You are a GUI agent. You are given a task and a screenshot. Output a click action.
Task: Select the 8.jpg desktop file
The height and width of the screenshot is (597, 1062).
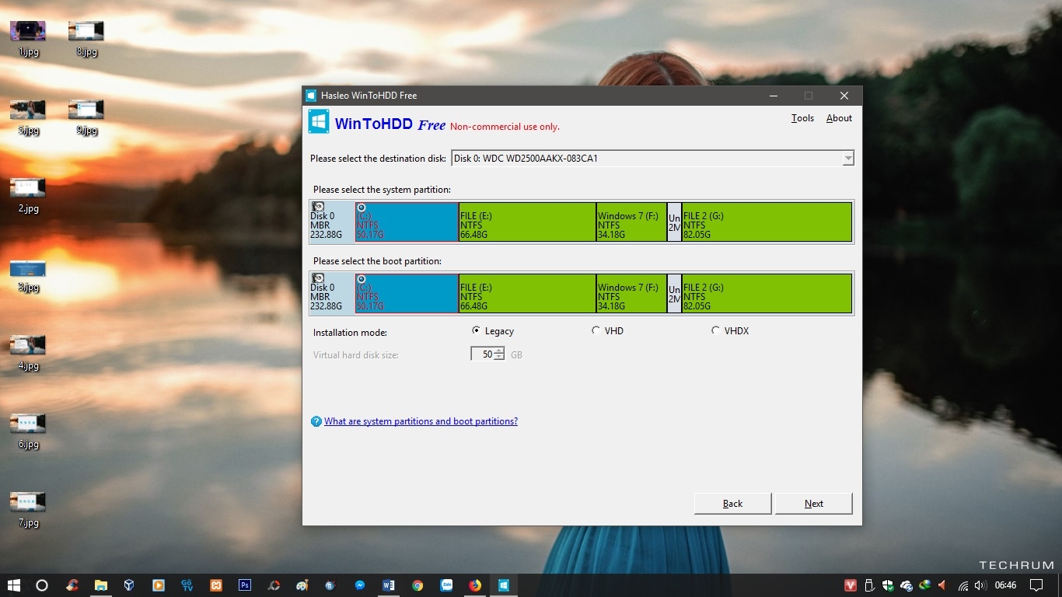[86, 39]
